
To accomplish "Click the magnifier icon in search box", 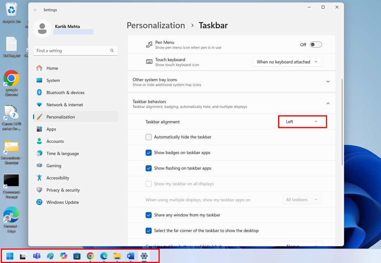I will pyautogui.click(x=112, y=51).
